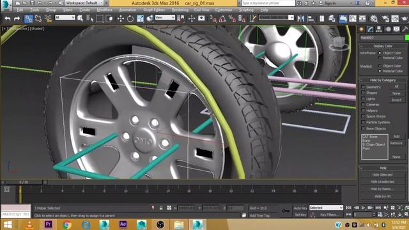The image size is (409, 230).
Task: Click the ViewCube in the viewport
Action: pyautogui.click(x=339, y=43)
